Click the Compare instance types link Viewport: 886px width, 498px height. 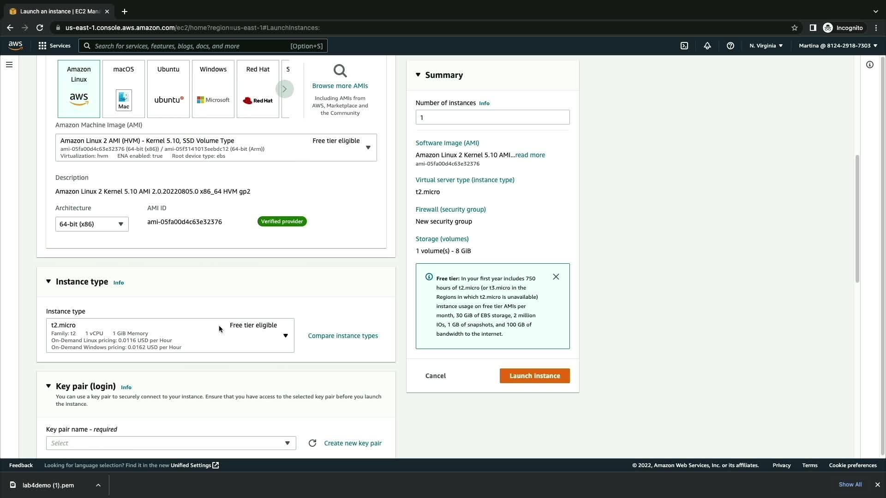[343, 336]
